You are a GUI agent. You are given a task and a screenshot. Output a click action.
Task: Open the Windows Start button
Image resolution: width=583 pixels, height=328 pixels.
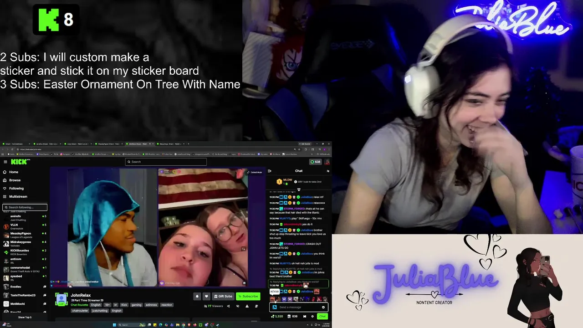114,325
